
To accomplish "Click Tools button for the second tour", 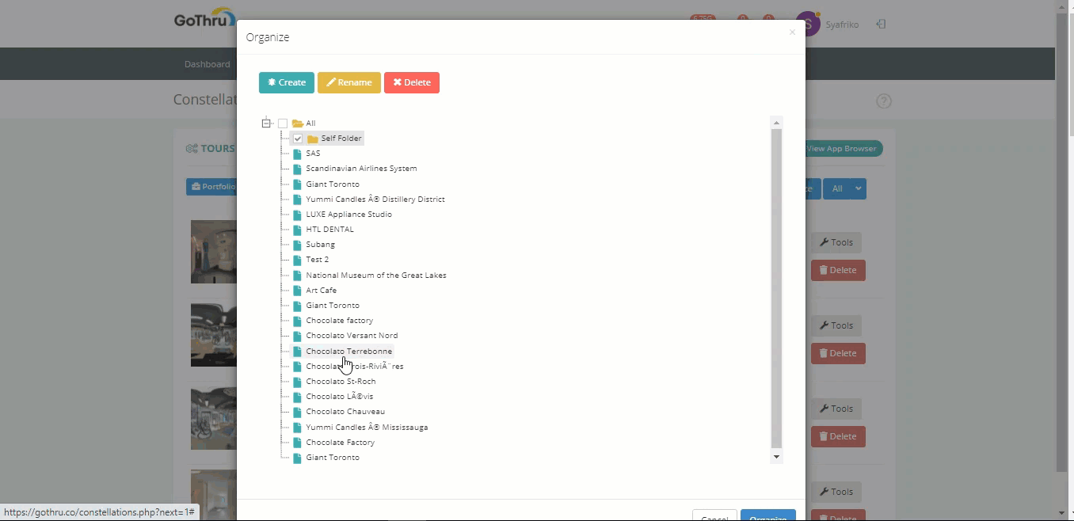I will (836, 325).
